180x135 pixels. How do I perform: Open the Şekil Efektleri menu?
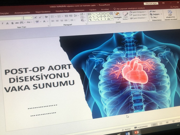(138, 18)
